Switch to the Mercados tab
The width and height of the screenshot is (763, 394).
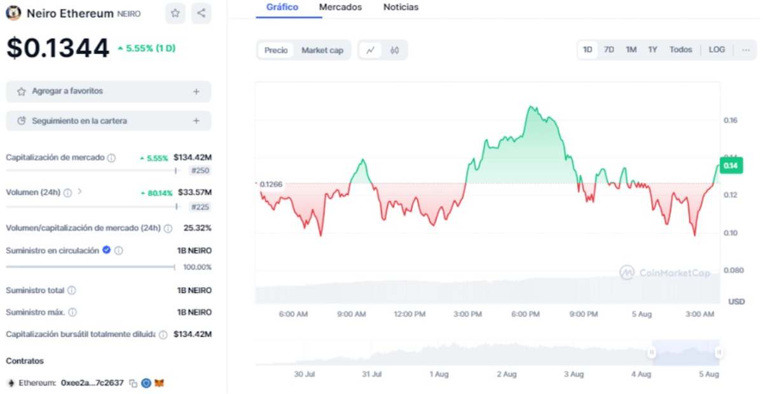click(x=340, y=7)
